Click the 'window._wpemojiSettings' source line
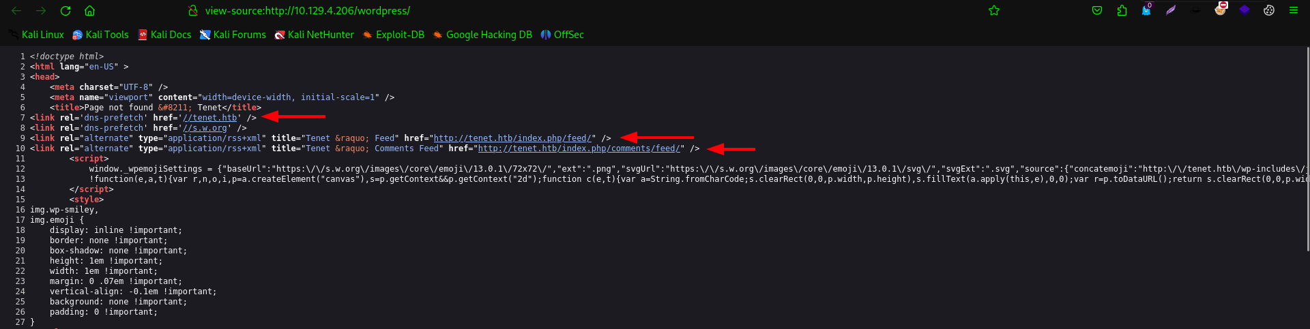The width and height of the screenshot is (1310, 329). click(699, 169)
